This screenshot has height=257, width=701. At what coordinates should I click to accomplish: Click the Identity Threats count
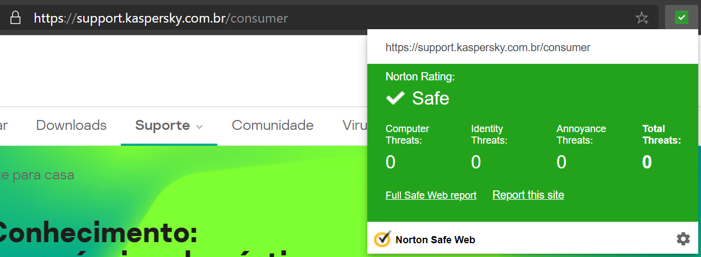coord(476,162)
